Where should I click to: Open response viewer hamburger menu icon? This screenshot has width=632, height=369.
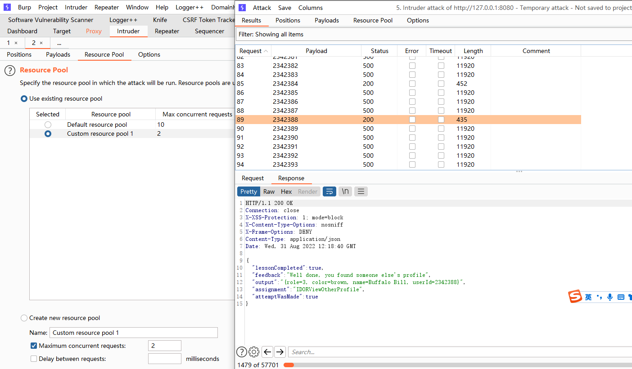pyautogui.click(x=361, y=191)
